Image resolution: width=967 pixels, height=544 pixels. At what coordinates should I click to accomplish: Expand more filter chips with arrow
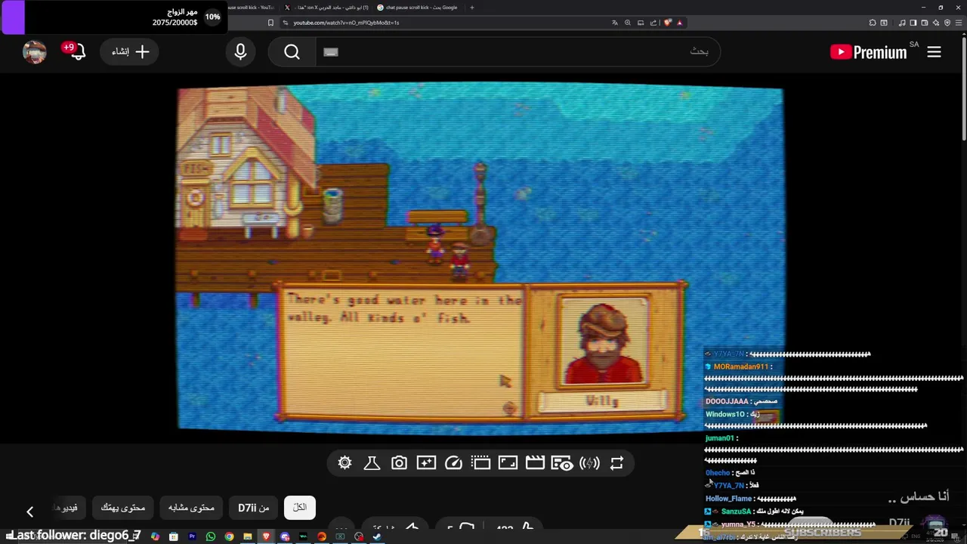(29, 512)
